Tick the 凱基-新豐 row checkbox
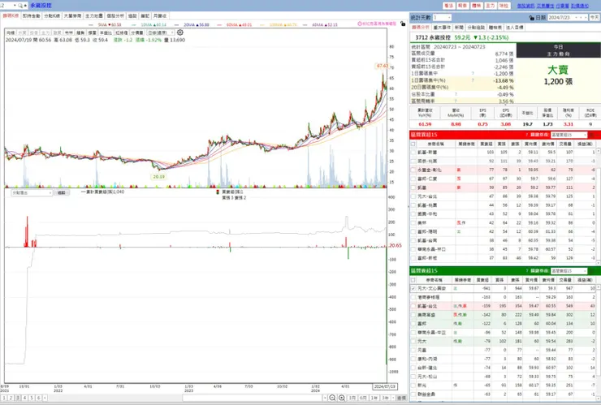This screenshot has width=601, height=405. 413,152
